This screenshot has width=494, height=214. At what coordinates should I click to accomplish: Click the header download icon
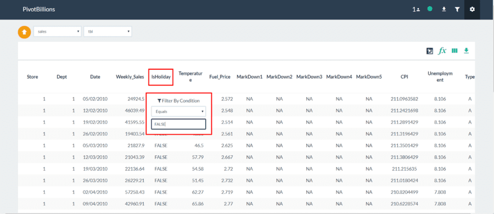pyautogui.click(x=444, y=9)
